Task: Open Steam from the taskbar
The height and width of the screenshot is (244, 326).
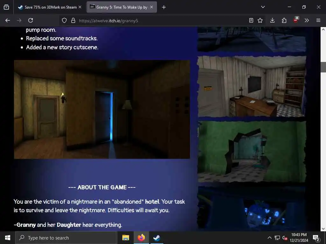Action: [157, 238]
